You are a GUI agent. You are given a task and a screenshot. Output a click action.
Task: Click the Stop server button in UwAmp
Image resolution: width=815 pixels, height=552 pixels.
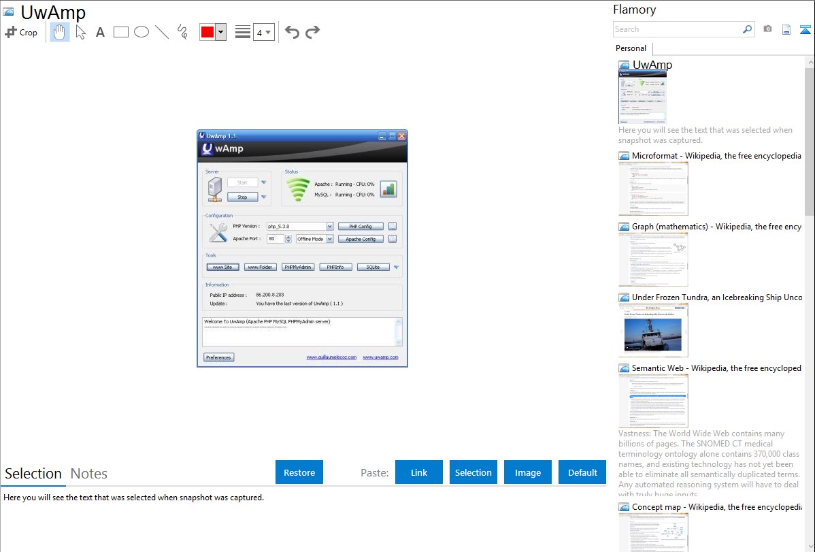(242, 197)
